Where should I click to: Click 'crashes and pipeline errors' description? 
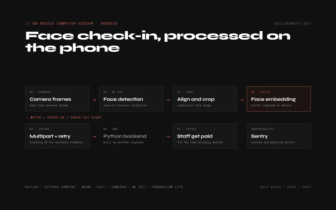(x=273, y=143)
